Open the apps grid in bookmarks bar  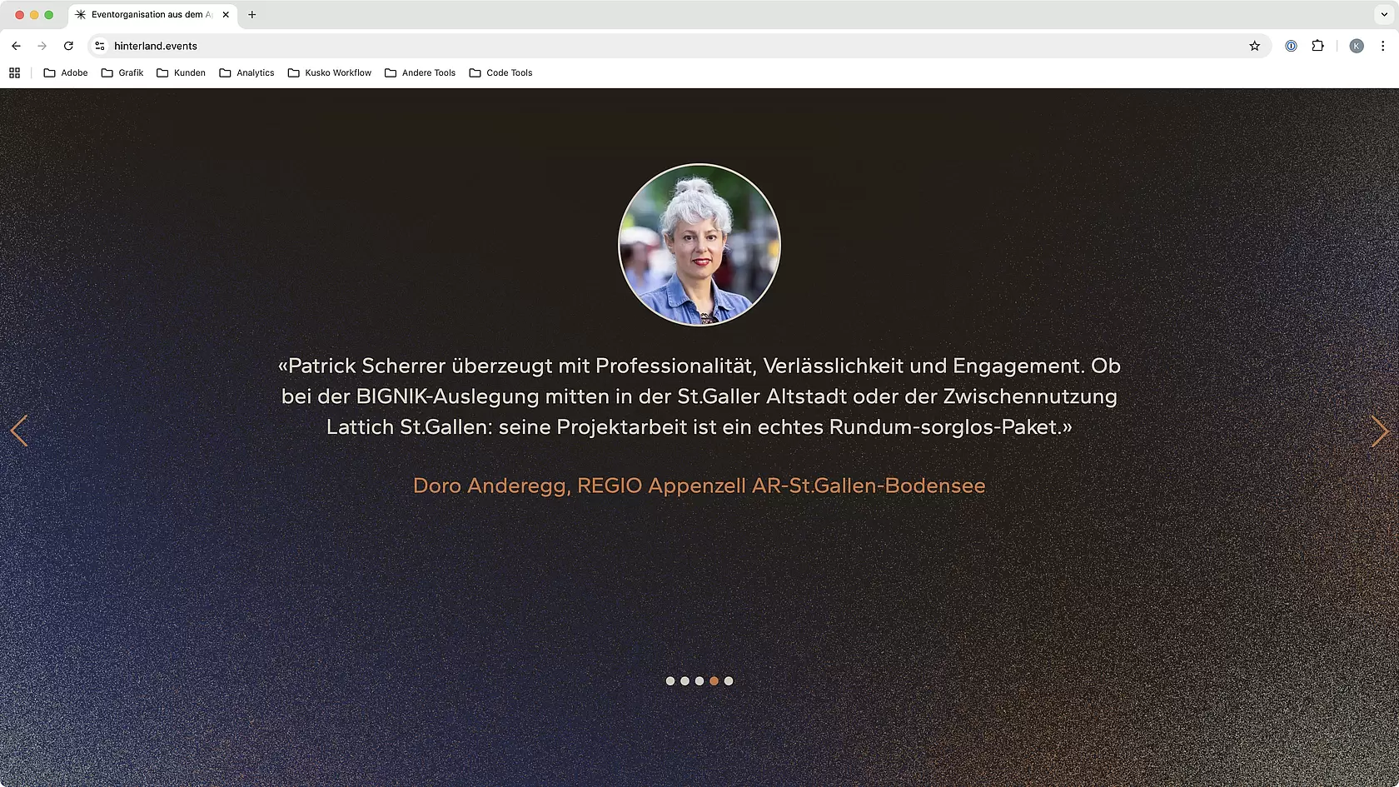(14, 72)
